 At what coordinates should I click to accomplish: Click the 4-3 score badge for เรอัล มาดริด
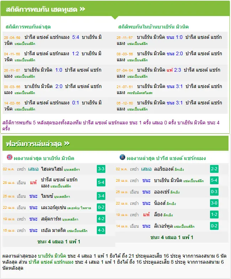point(101,230)
